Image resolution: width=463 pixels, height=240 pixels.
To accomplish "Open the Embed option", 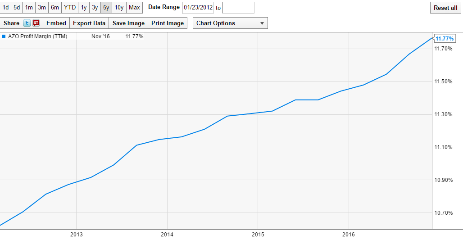I will point(56,23).
